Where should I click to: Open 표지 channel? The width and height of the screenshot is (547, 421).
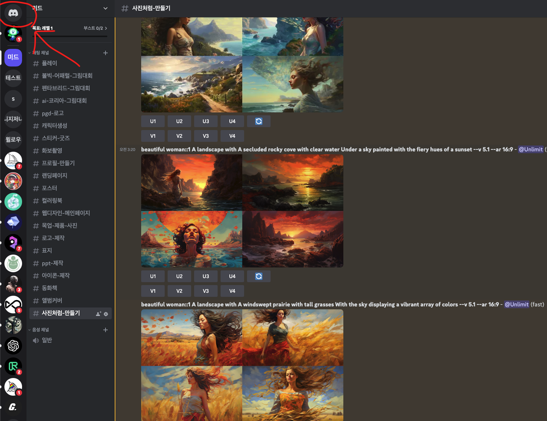71,251
